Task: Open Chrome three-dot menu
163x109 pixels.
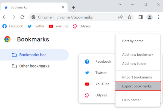Action: pyautogui.click(x=158, y=17)
